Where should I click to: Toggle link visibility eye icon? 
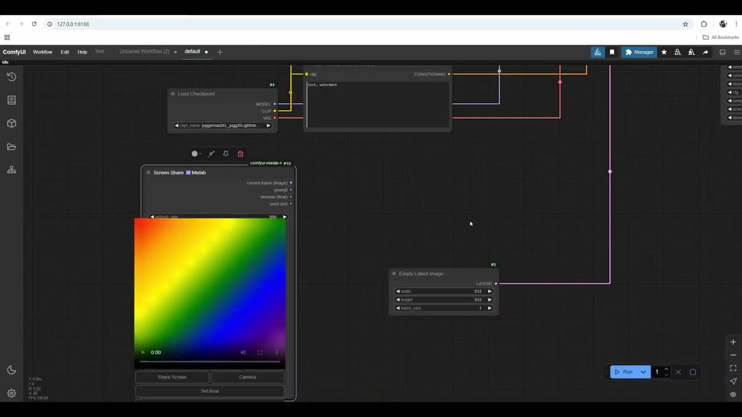point(733,394)
